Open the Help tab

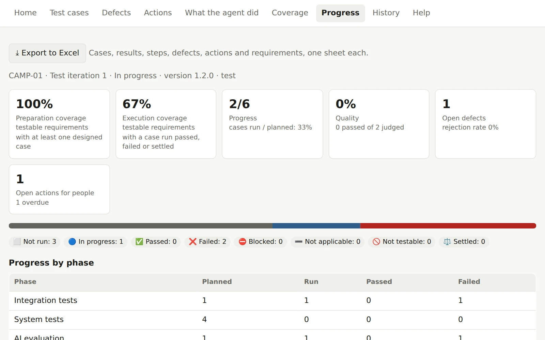click(x=421, y=13)
